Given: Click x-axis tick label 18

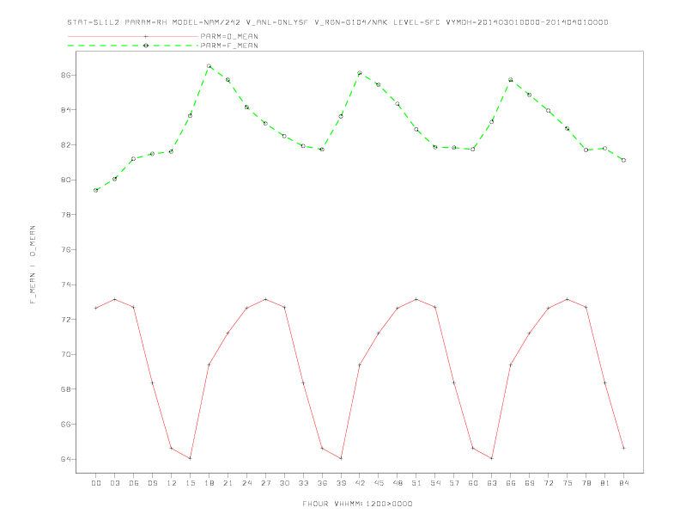Looking at the screenshot, I should 209,483.
